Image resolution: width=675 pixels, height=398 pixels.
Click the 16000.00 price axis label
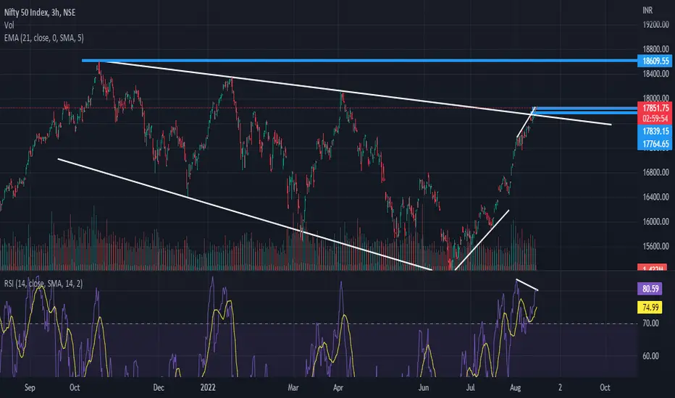[x=655, y=221]
